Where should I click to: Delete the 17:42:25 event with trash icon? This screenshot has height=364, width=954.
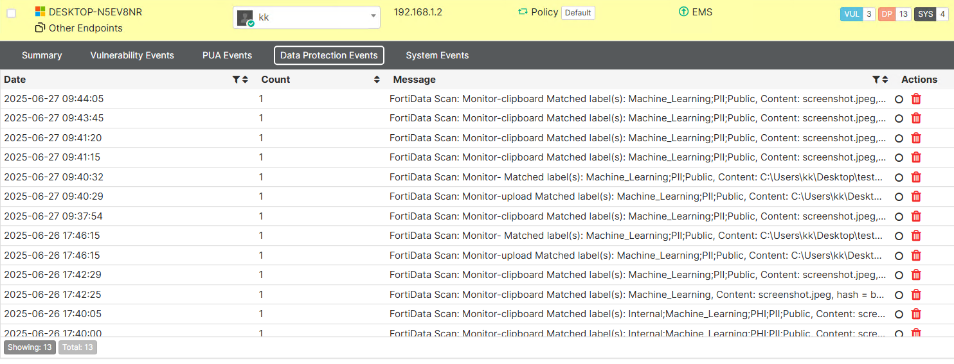click(x=917, y=295)
